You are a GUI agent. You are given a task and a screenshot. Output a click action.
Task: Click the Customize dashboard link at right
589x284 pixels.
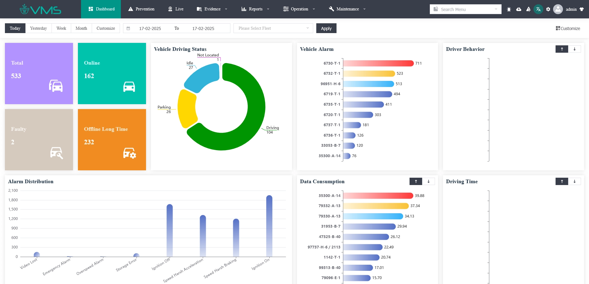coord(568,28)
